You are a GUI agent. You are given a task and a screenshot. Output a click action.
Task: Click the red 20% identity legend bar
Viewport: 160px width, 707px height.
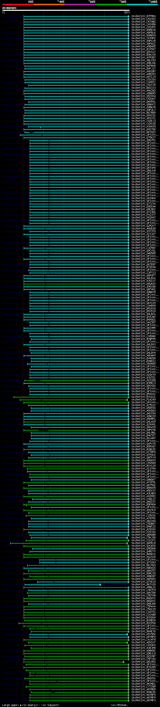point(18,5)
